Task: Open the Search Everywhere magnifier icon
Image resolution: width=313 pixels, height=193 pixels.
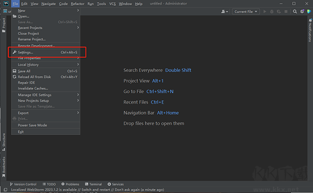Action: pyautogui.click(x=295, y=11)
